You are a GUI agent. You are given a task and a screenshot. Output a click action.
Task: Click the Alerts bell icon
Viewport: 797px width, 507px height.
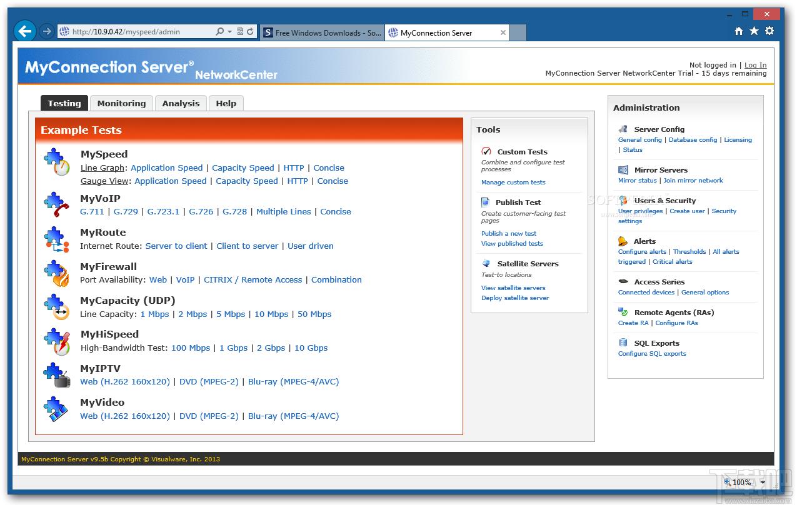point(623,241)
